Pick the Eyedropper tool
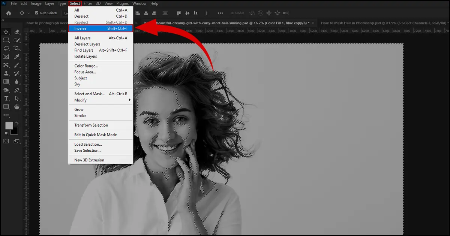This screenshot has width=450, height=236. pyautogui.click(x=17, y=57)
